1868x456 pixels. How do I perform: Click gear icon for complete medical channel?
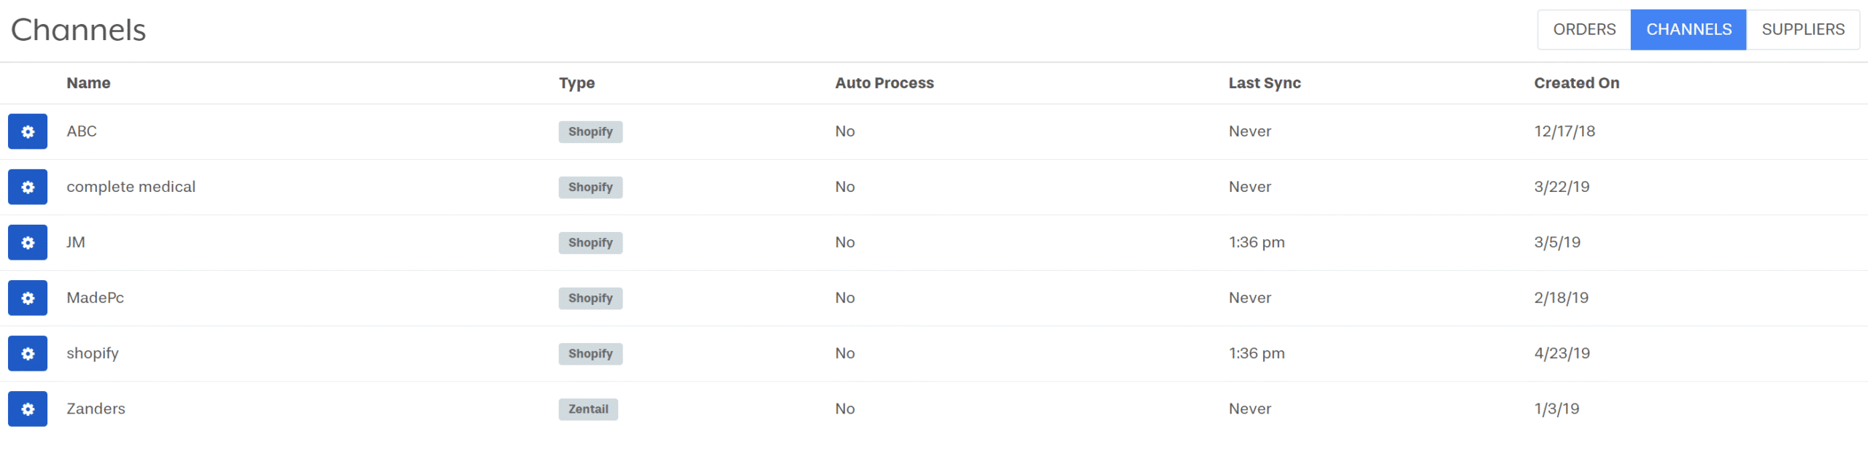point(28,187)
